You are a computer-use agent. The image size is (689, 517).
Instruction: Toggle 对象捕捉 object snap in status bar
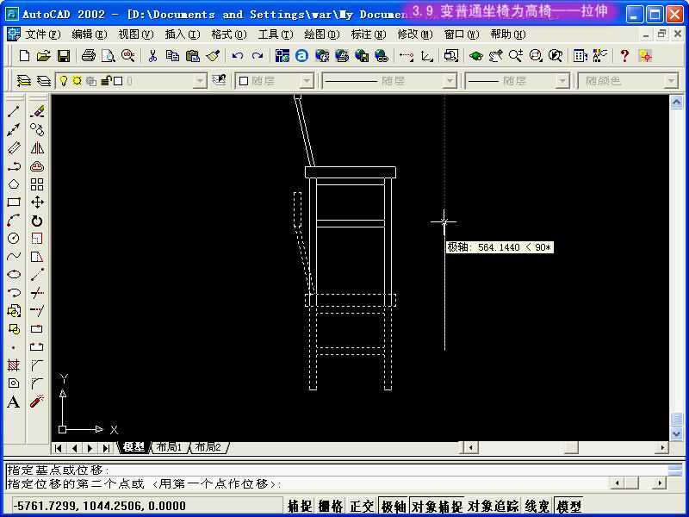point(437,506)
